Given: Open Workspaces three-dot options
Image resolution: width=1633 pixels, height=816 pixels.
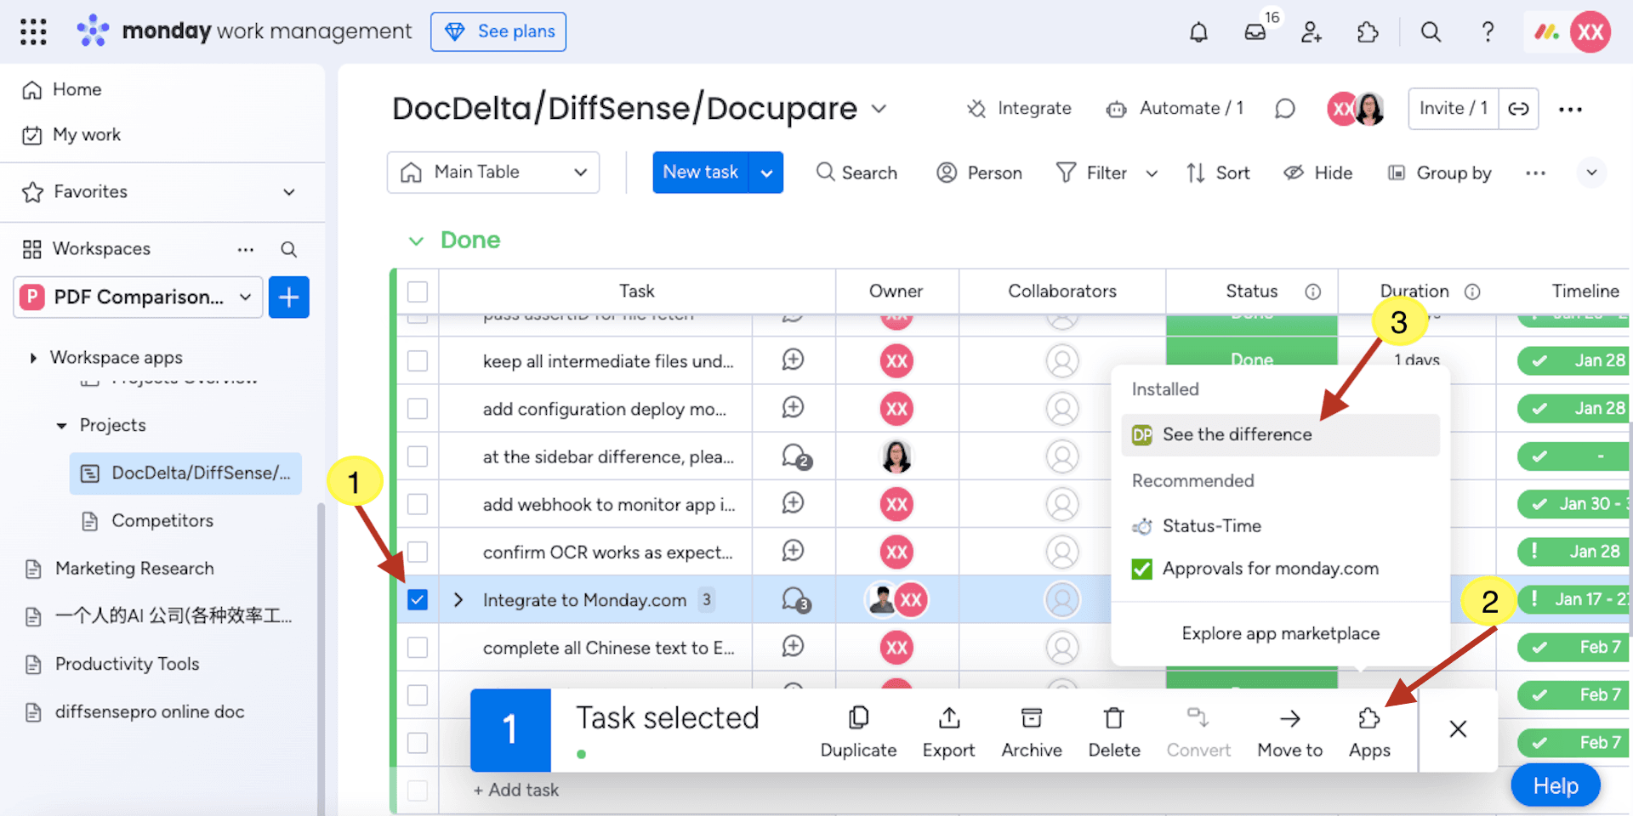Looking at the screenshot, I should (246, 249).
